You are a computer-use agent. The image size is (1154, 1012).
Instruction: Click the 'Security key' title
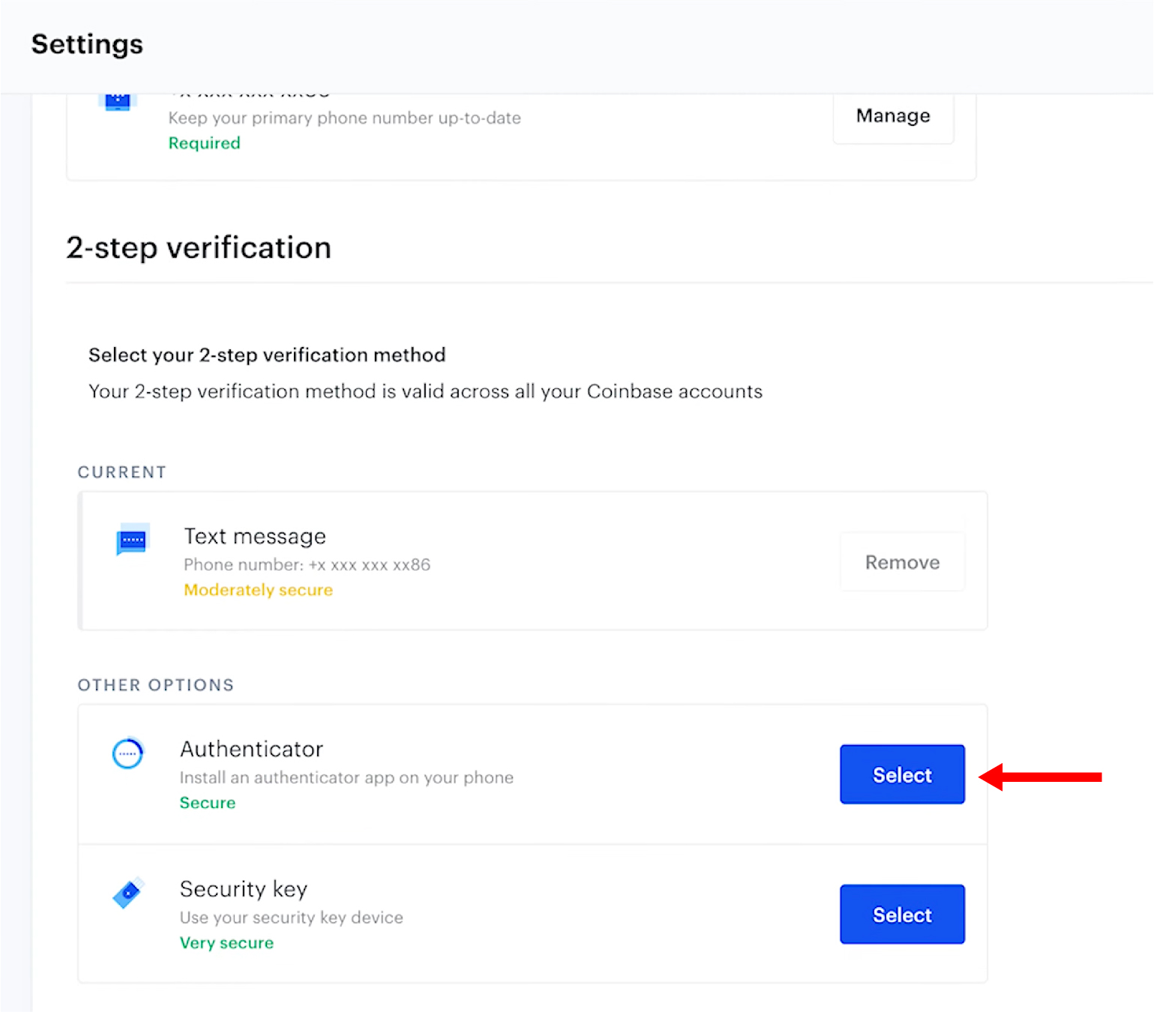244,889
